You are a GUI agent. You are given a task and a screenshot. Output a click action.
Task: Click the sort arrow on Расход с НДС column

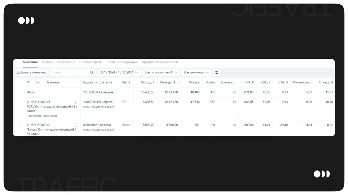point(179,83)
